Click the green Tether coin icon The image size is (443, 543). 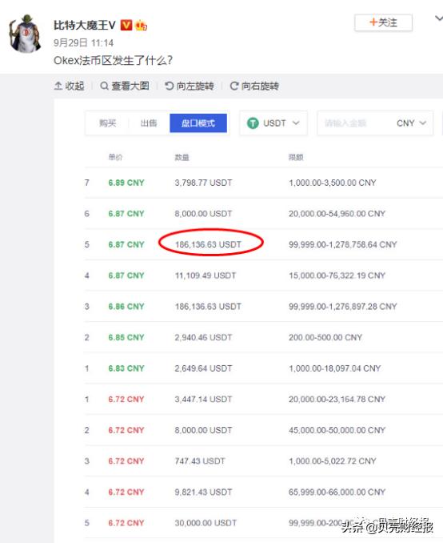253,123
